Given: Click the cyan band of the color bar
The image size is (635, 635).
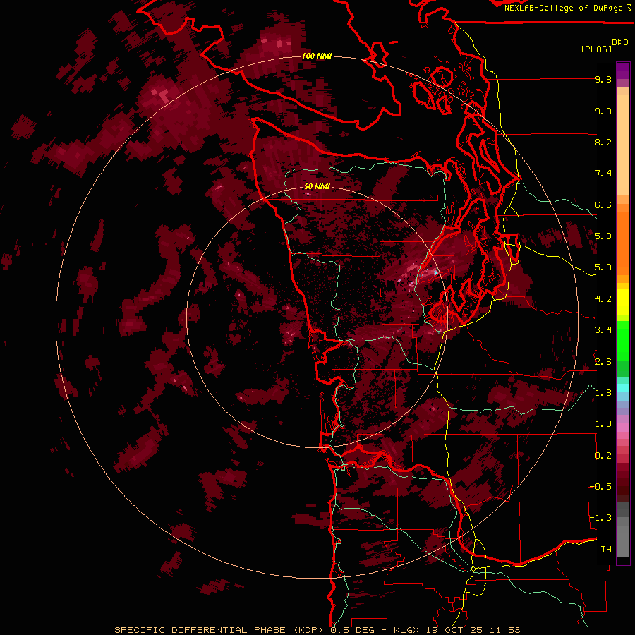Looking at the screenshot, I should point(623,388).
